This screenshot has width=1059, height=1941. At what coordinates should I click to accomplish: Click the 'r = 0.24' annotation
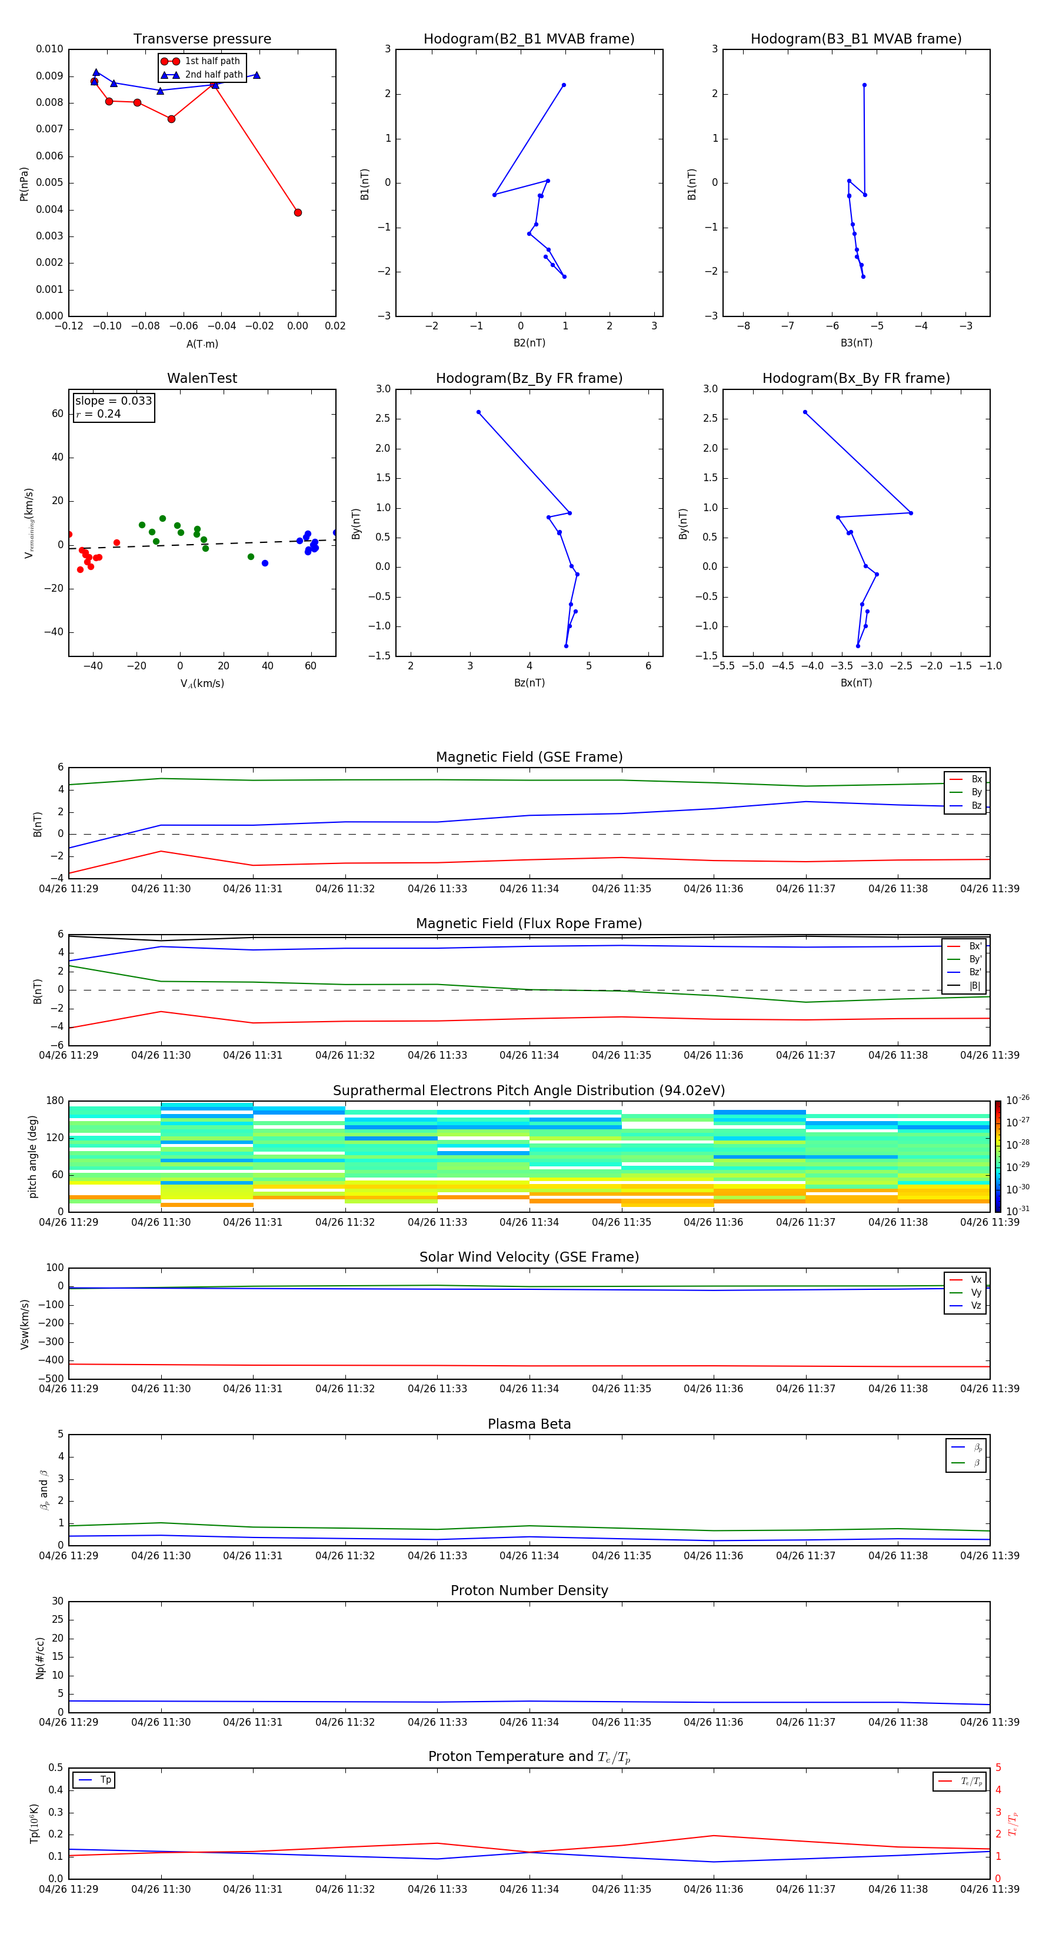[98, 413]
